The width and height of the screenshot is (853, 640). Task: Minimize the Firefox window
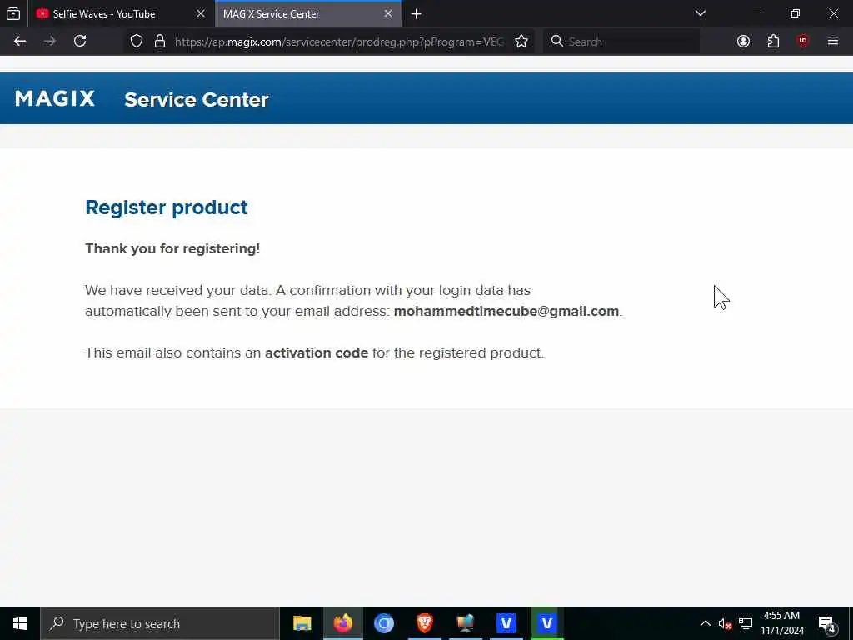pyautogui.click(x=757, y=13)
